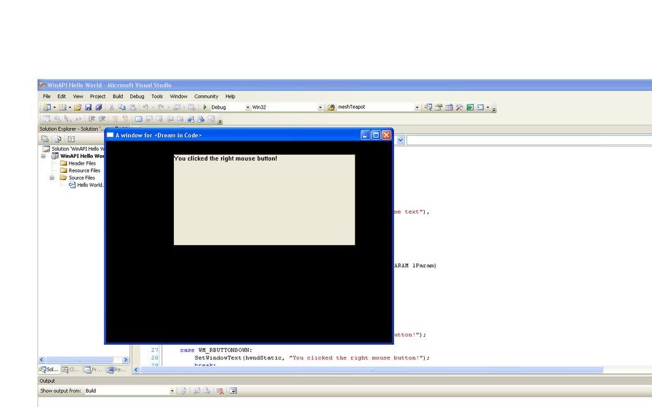
Task: Open the Debug configuration dropdown
Action: pos(248,107)
